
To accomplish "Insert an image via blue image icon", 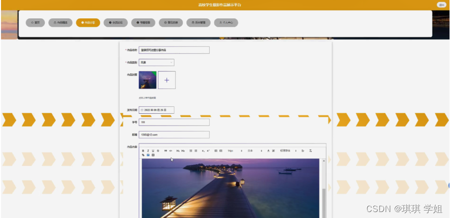I will (148, 155).
